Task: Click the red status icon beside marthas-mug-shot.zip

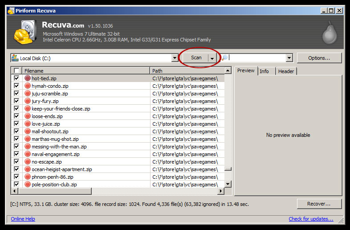Action: 28,139
